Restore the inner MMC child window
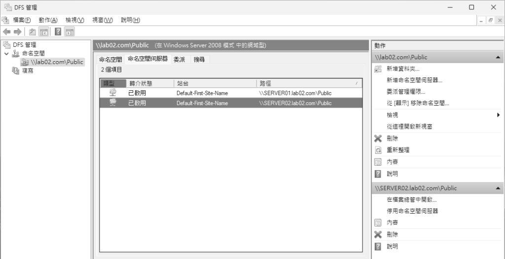 tap(491, 20)
